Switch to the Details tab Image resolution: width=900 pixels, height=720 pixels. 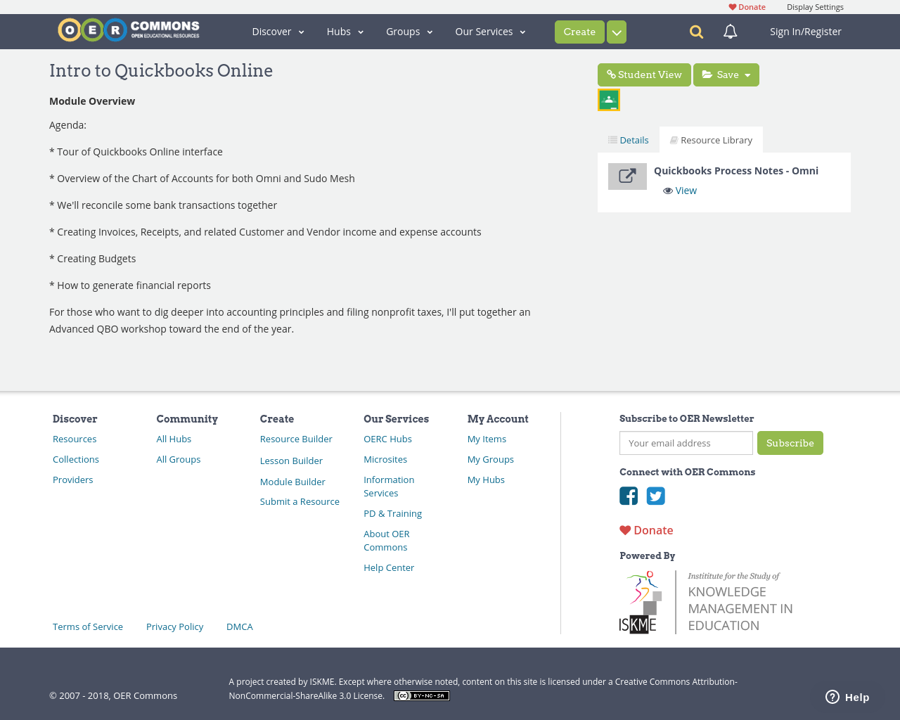pos(628,139)
